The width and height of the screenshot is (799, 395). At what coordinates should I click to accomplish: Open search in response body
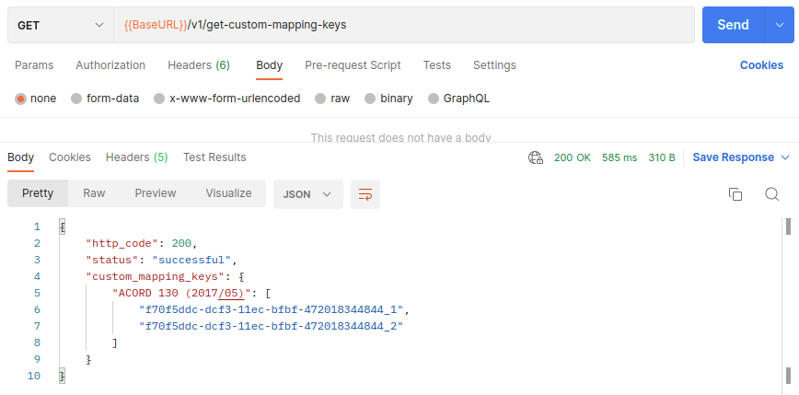click(772, 194)
